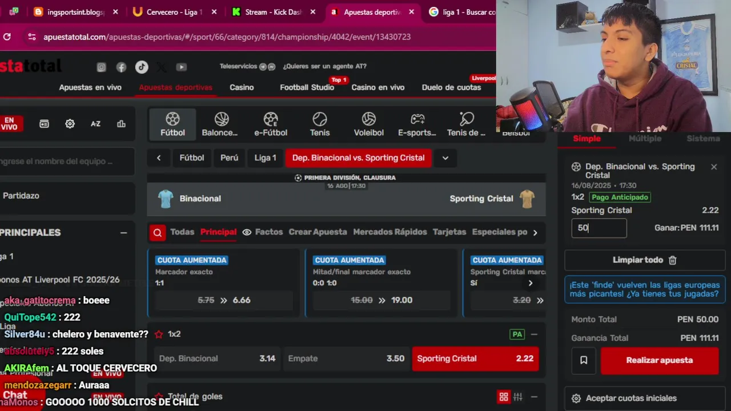Select the e-Fútbol sport icon

[271, 124]
